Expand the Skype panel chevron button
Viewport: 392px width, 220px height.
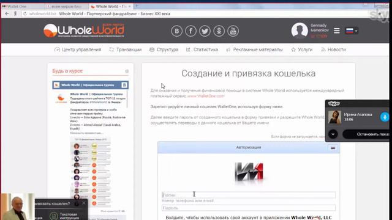tap(333, 134)
